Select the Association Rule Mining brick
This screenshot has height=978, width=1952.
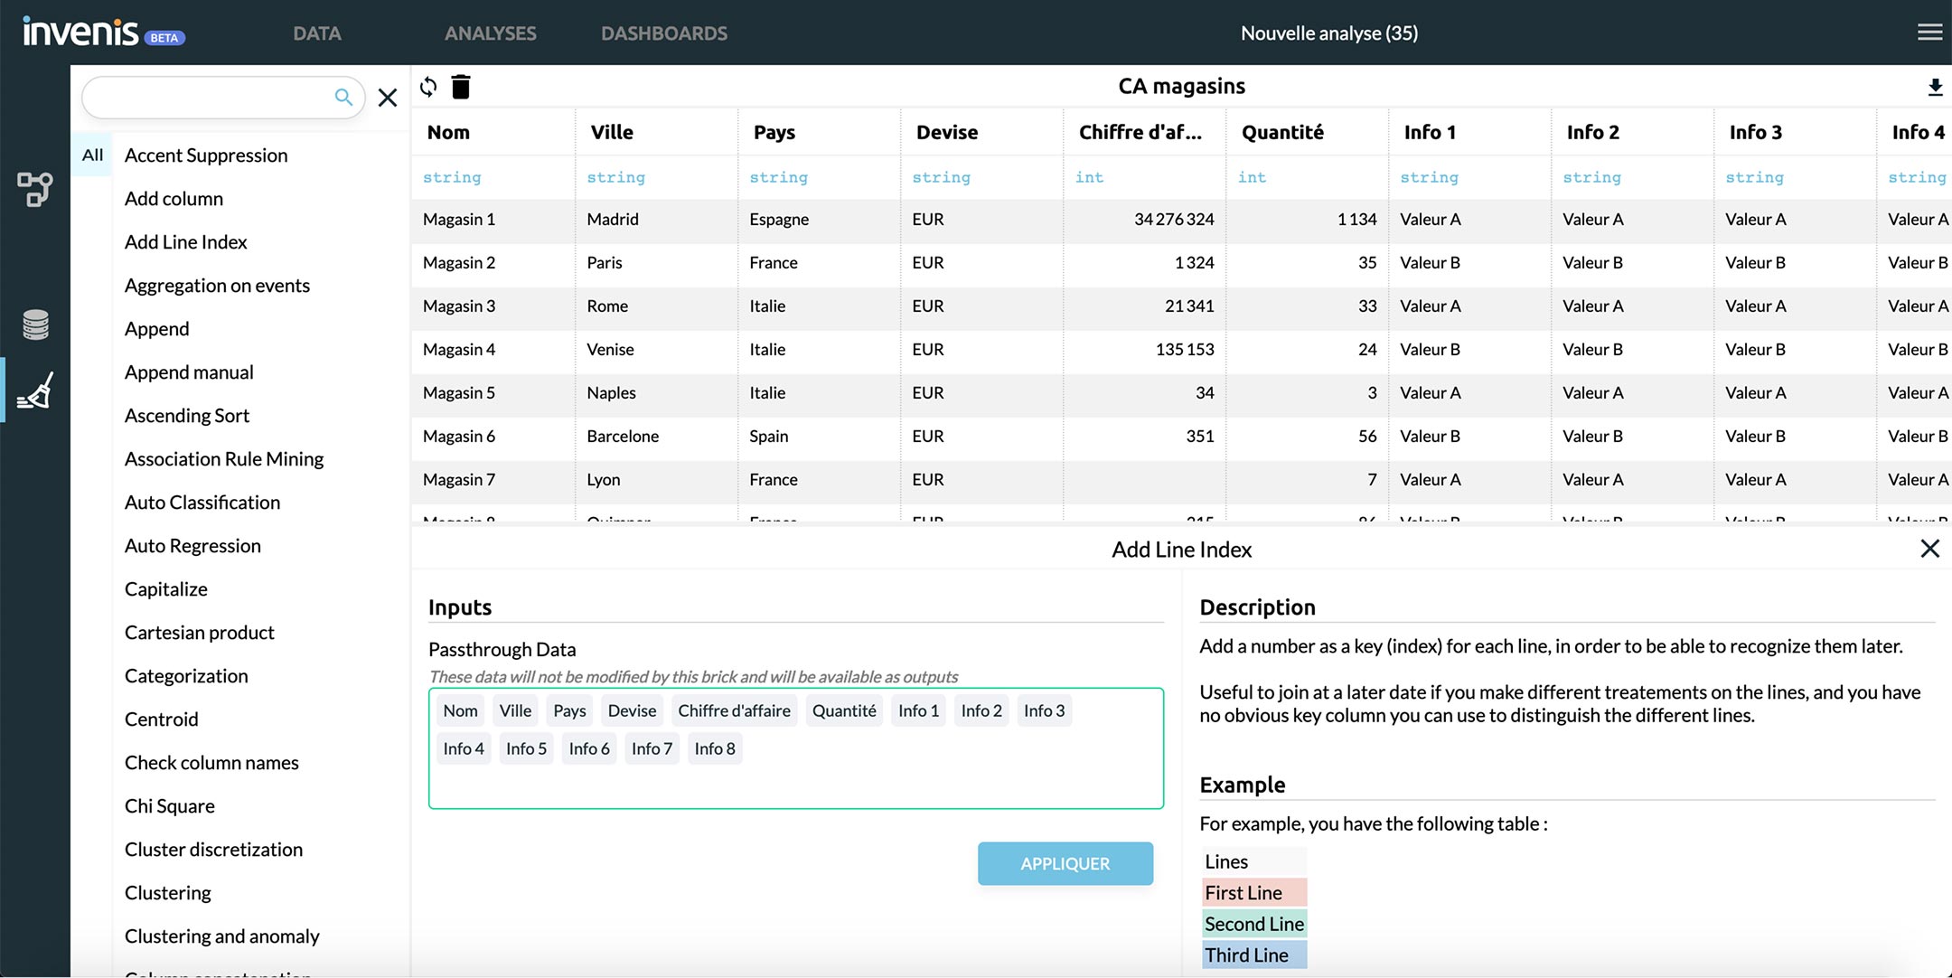tap(224, 459)
